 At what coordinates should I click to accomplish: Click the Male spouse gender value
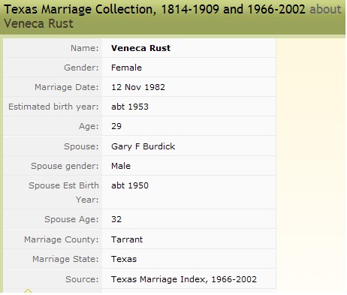click(121, 166)
